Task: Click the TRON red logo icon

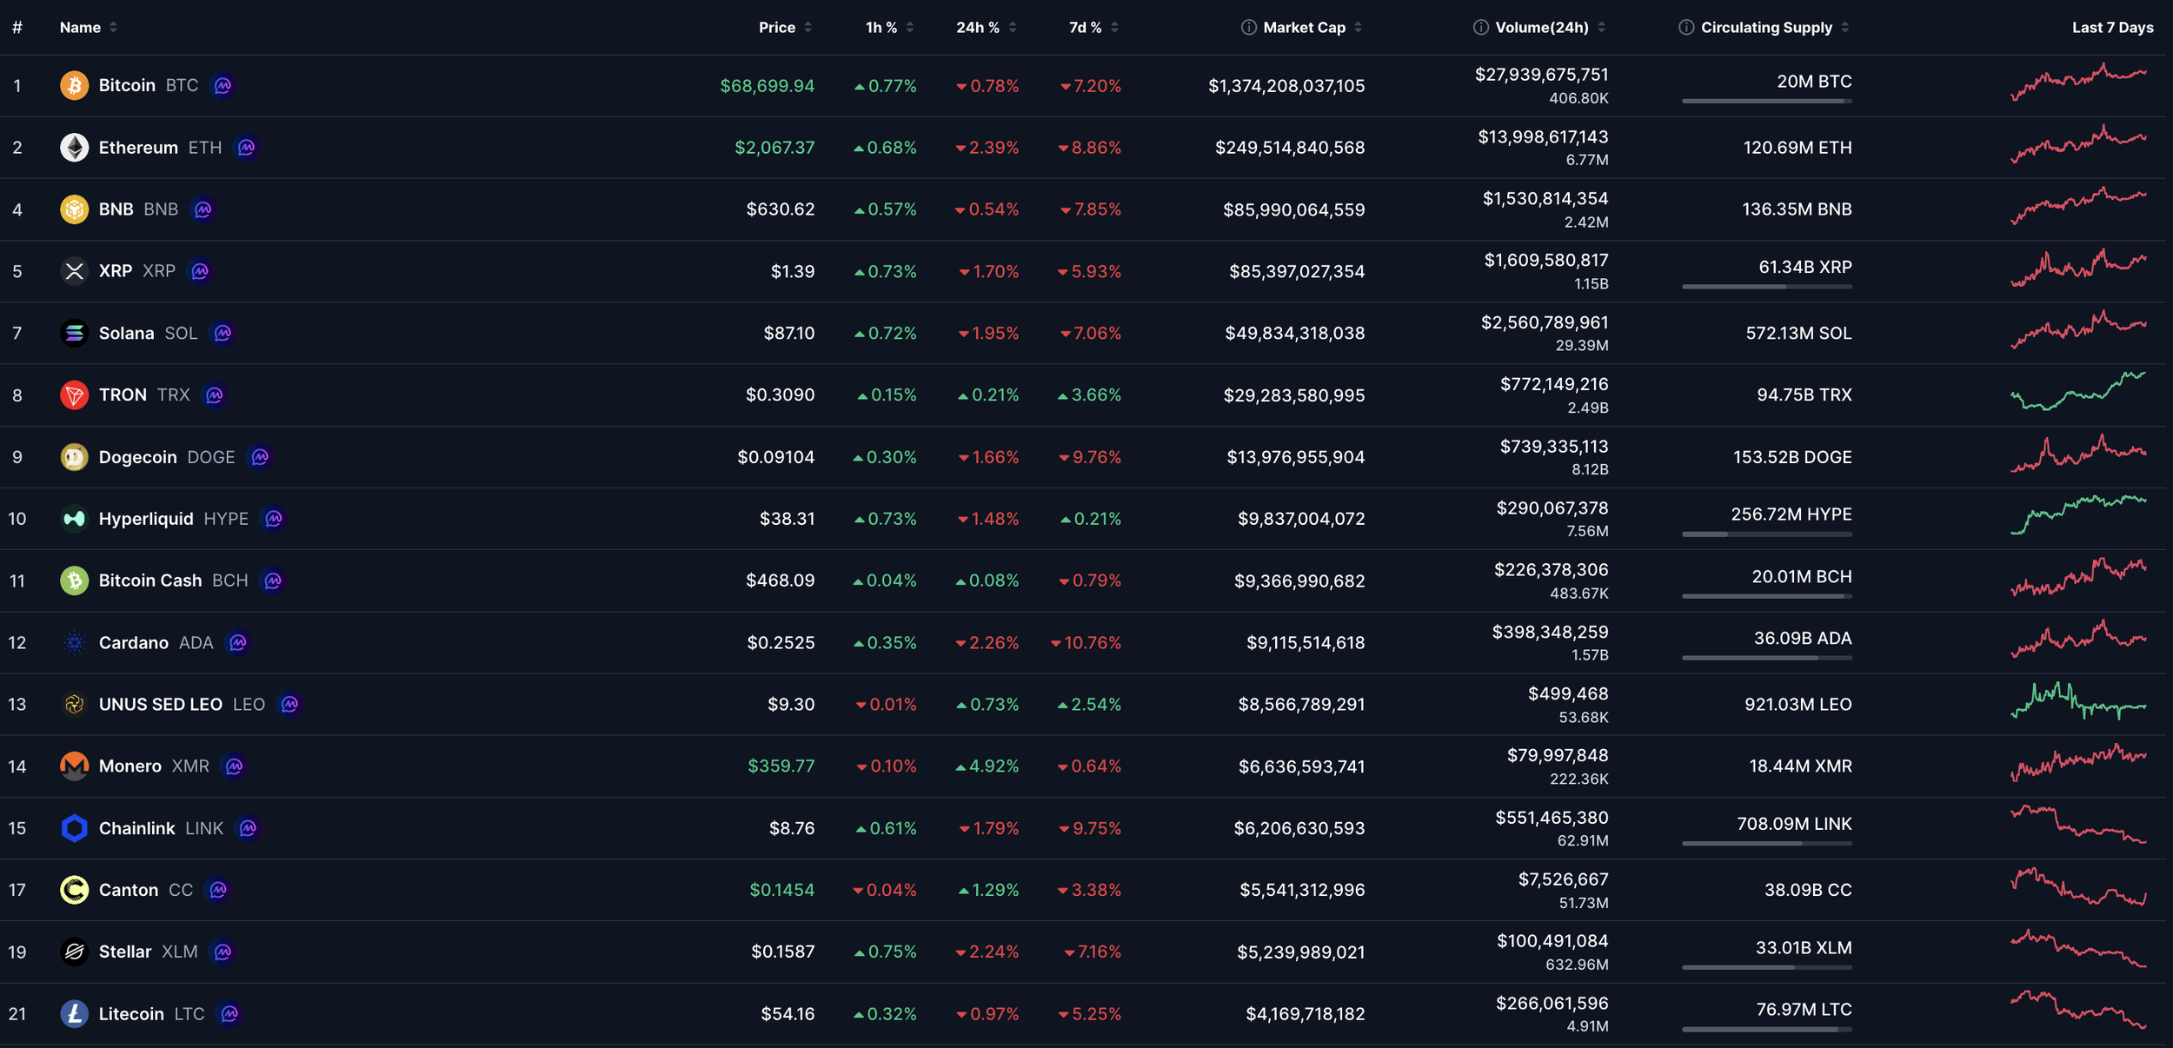Action: click(74, 395)
